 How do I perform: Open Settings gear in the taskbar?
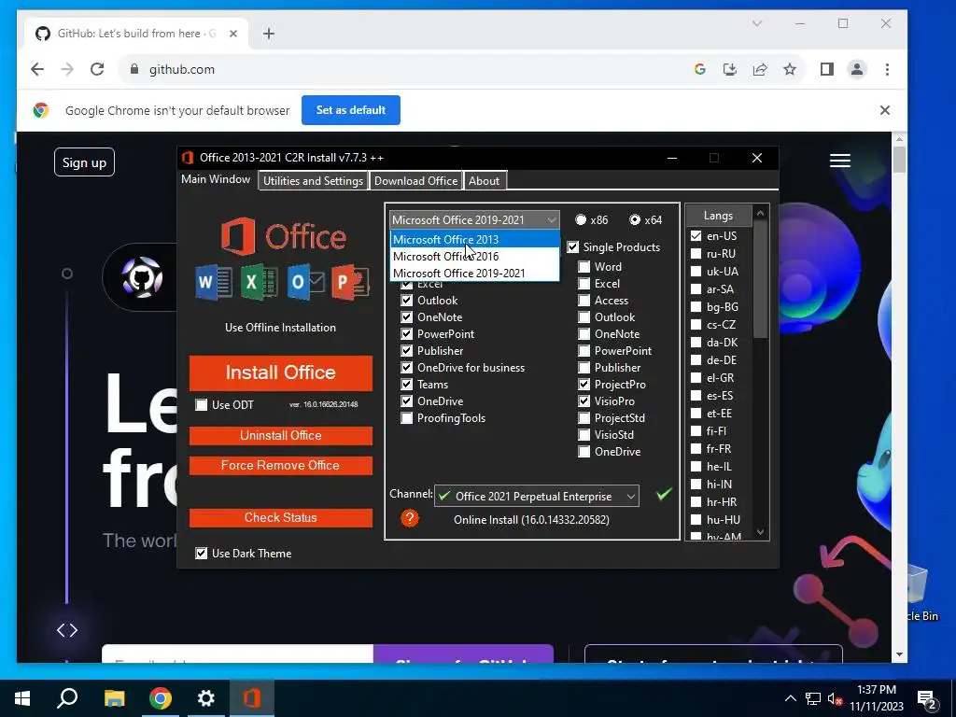point(206,698)
